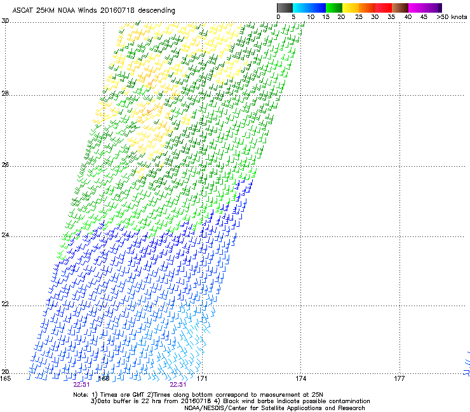Click the legend scale value '35'
Viewport: 470px width, 412px height.
(x=391, y=17)
